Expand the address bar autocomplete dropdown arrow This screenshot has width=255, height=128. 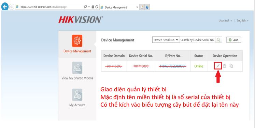click(x=89, y=7)
